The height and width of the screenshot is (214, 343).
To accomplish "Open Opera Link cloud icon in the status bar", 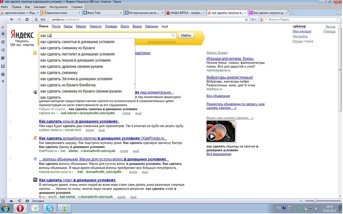I will tap(11, 201).
